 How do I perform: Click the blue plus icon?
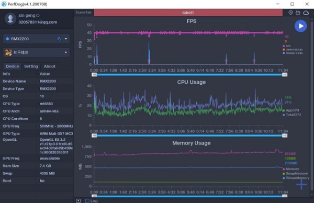(x=301, y=185)
